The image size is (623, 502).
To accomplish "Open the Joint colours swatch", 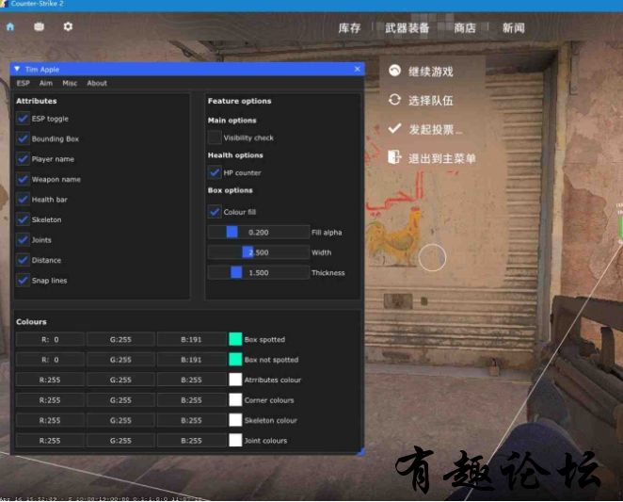I will tap(235, 441).
